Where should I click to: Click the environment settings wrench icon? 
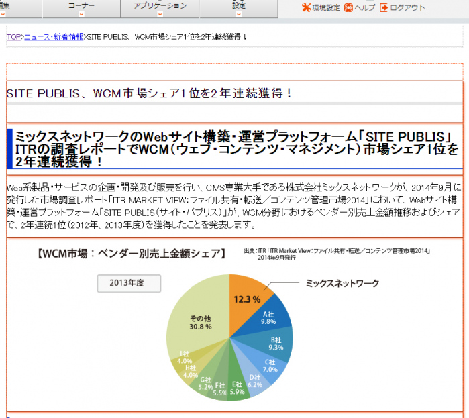click(x=306, y=7)
